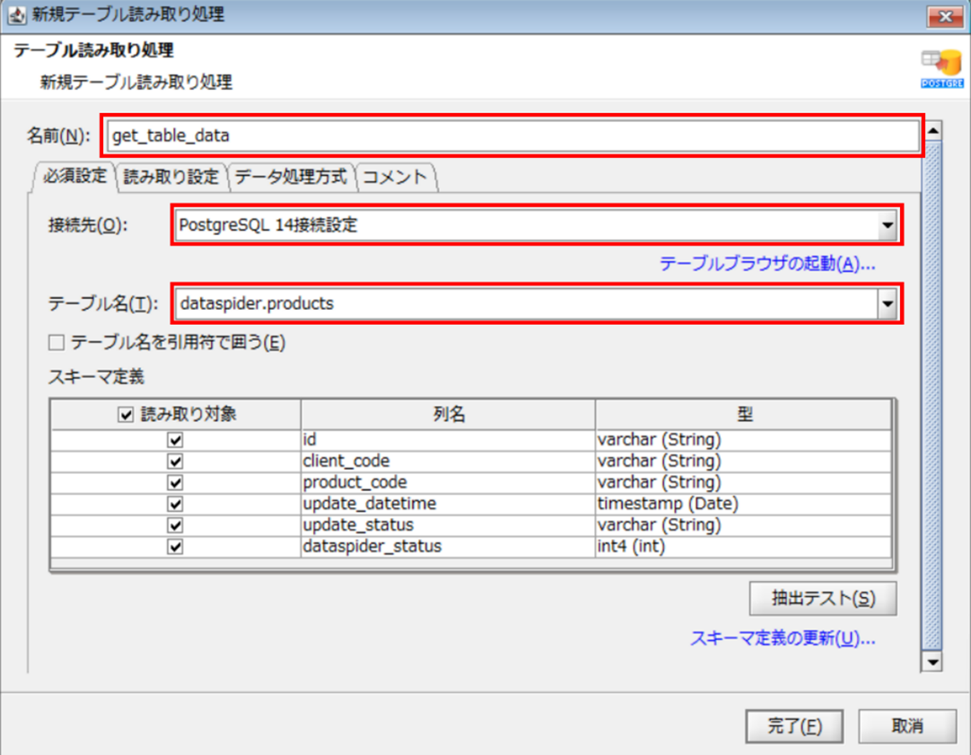Open the テーブルブラウザの起動 link

[x=767, y=264]
